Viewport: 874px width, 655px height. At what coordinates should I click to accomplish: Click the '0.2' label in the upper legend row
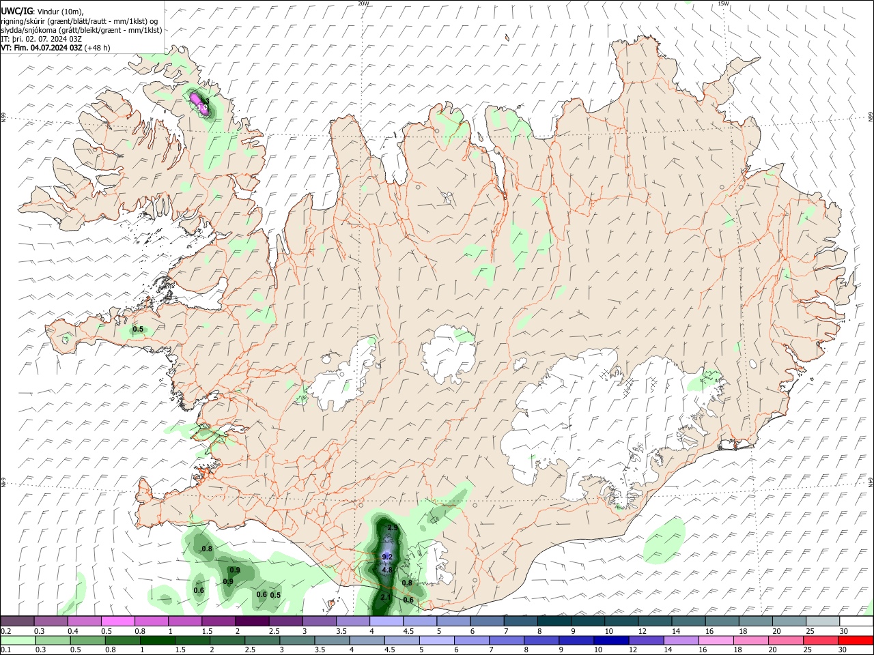5,631
